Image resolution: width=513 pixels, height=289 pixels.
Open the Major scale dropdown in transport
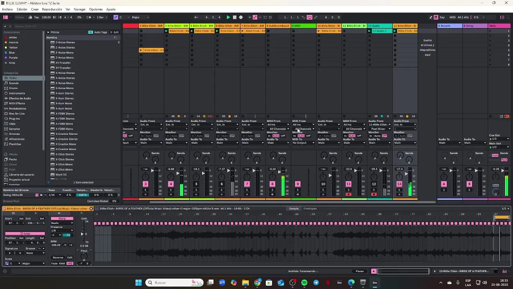point(140,17)
